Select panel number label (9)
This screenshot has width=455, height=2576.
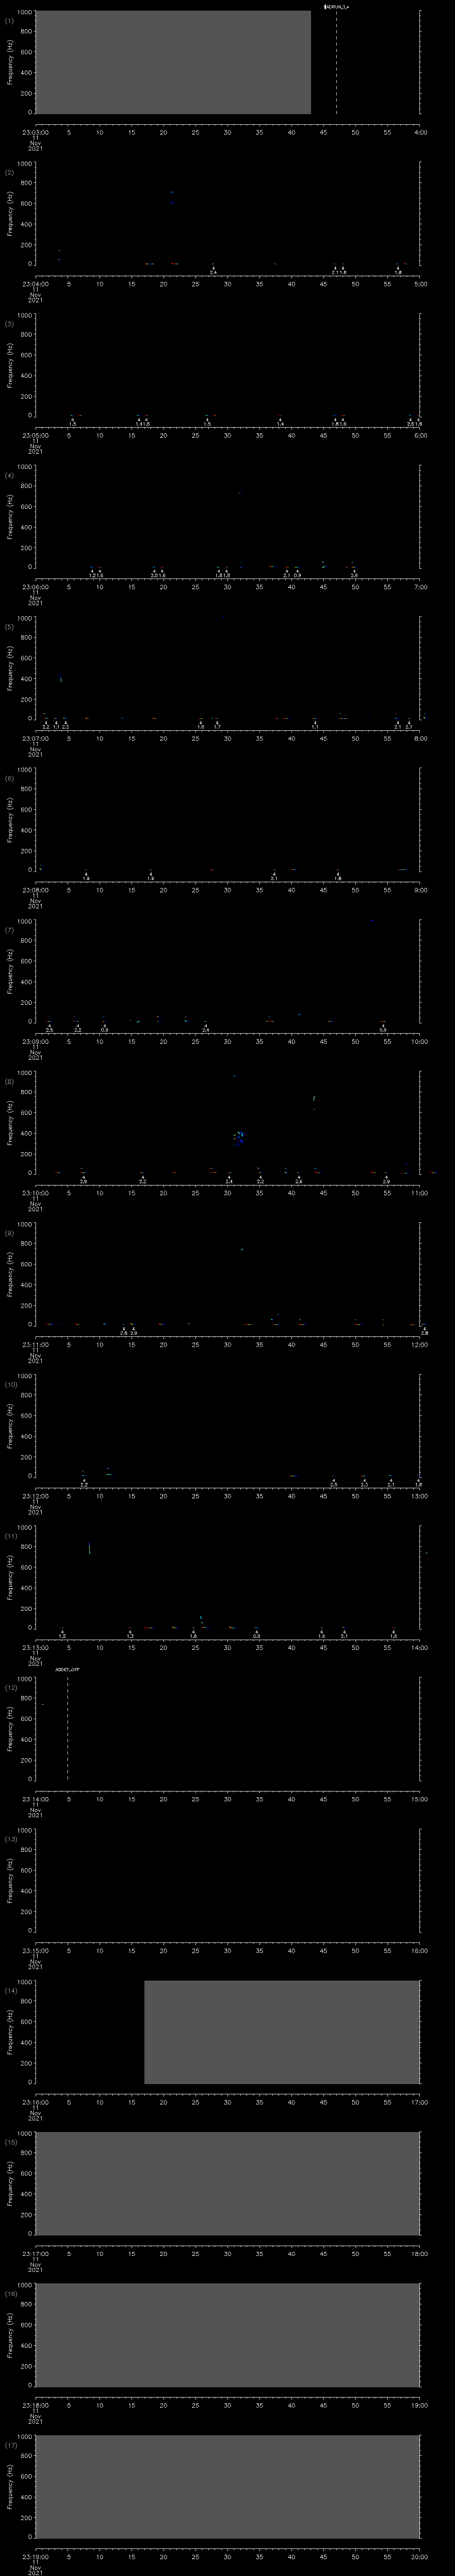coord(9,1232)
